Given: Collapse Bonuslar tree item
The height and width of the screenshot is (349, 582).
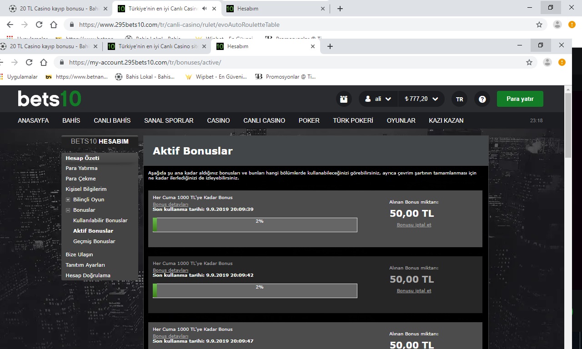Looking at the screenshot, I should pyautogui.click(x=68, y=210).
